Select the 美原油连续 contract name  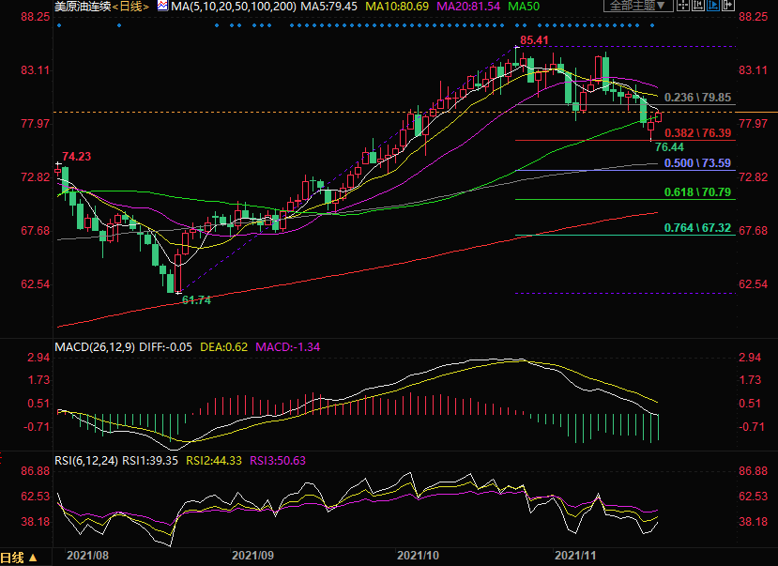click(x=82, y=7)
